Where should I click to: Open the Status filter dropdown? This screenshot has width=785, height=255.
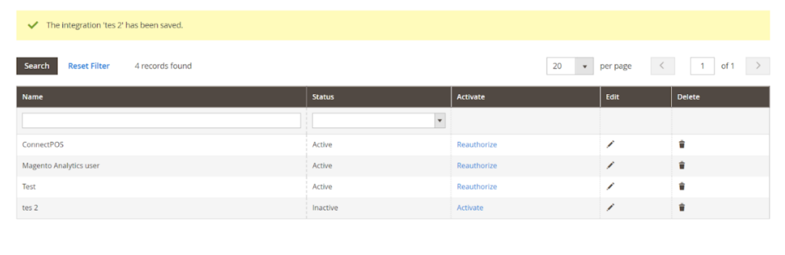click(379, 120)
